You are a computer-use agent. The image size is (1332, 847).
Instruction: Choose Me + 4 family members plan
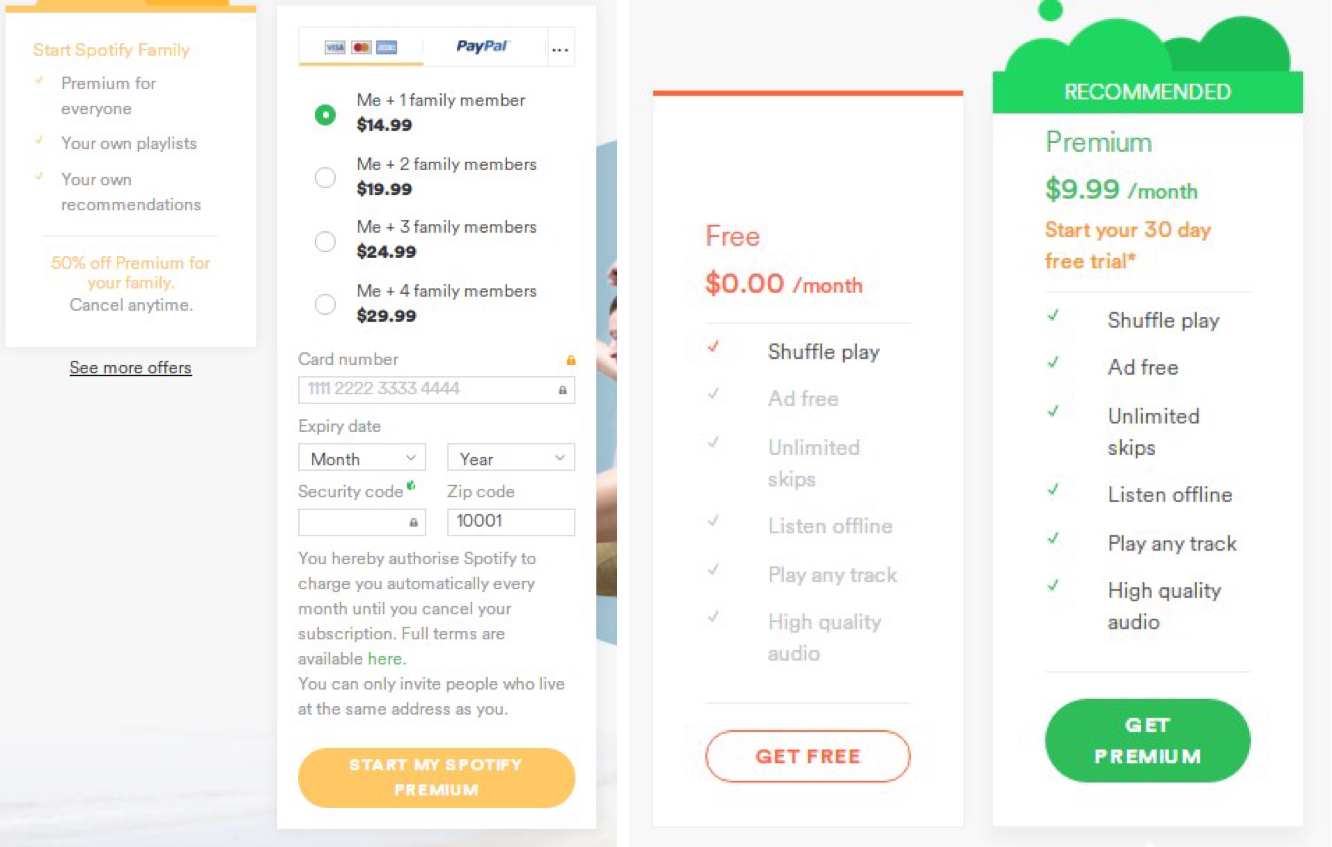tap(325, 304)
